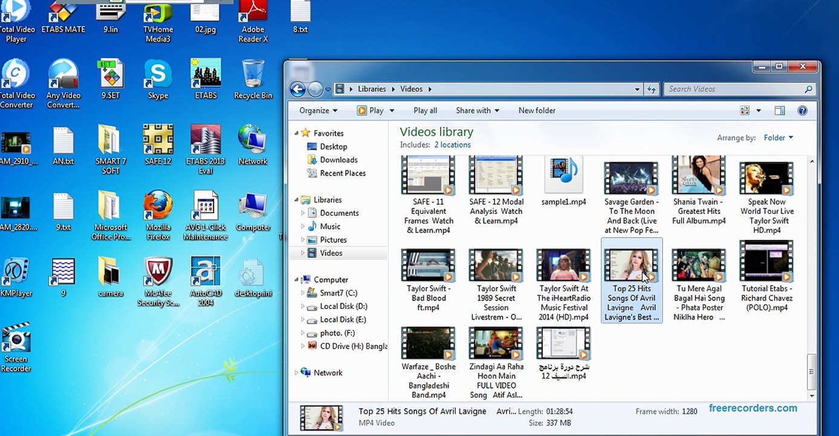Screen dimensions: 839x436
Task: Select the 9.lin file on the desktop
Action: (x=111, y=18)
